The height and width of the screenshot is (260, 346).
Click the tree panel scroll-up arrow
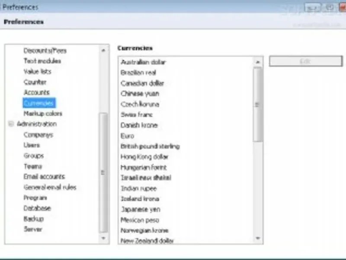coord(103,50)
